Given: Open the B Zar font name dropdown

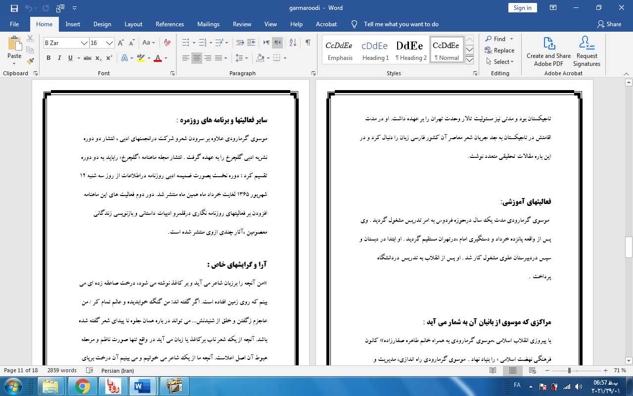Looking at the screenshot, I should pos(85,43).
